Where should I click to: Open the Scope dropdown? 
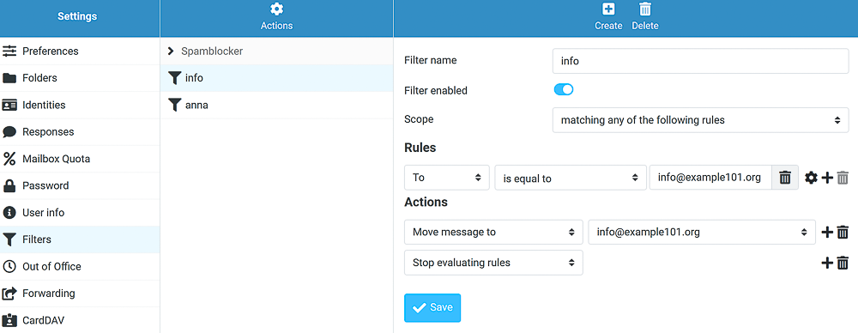700,120
